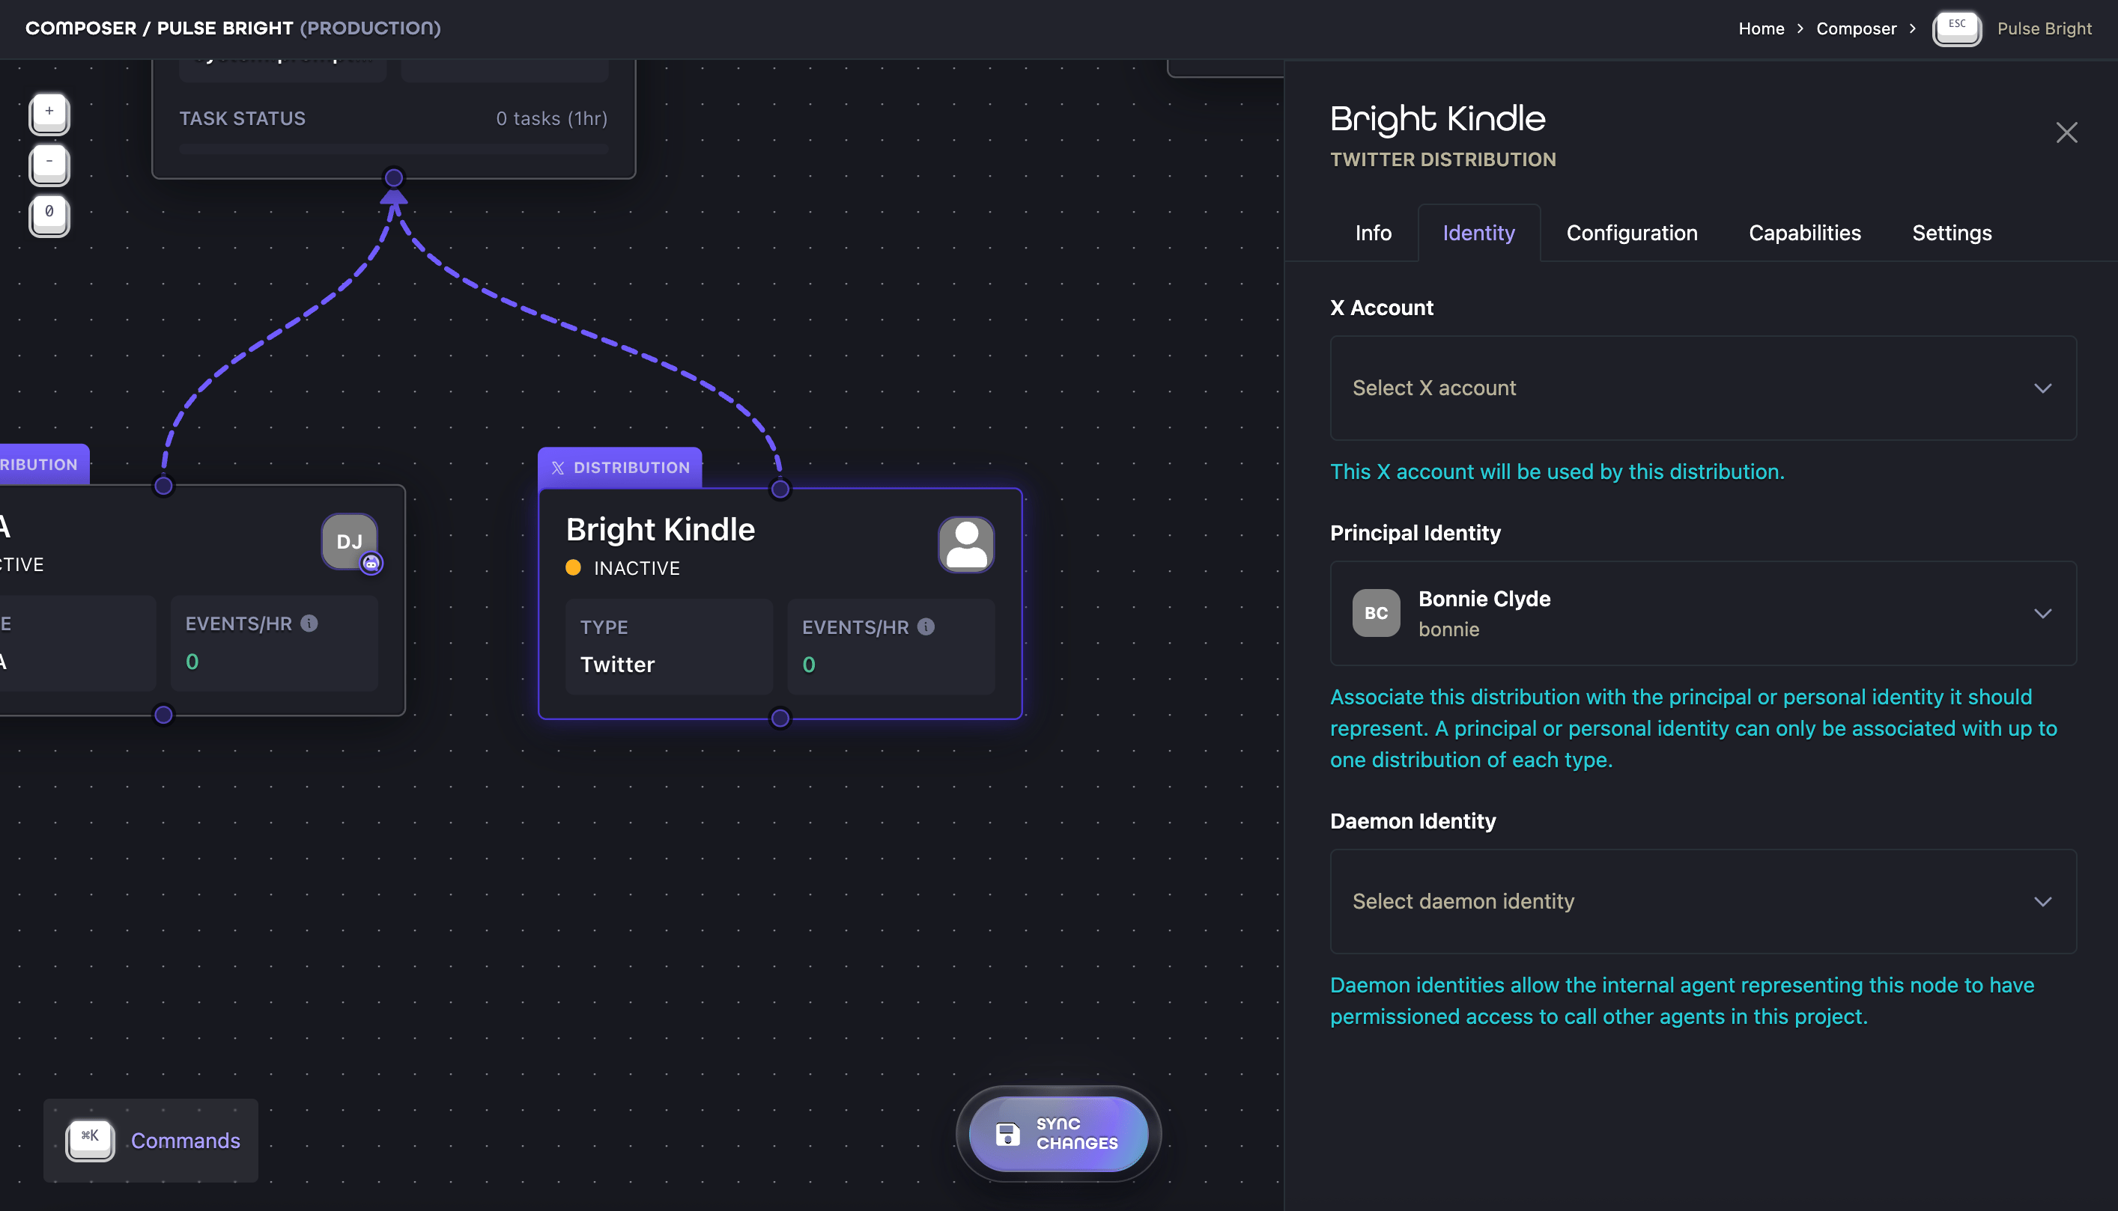Image resolution: width=2118 pixels, height=1211 pixels.
Task: Click the COMPOSER / PULSE BRIGHT header title
Action: pos(233,28)
